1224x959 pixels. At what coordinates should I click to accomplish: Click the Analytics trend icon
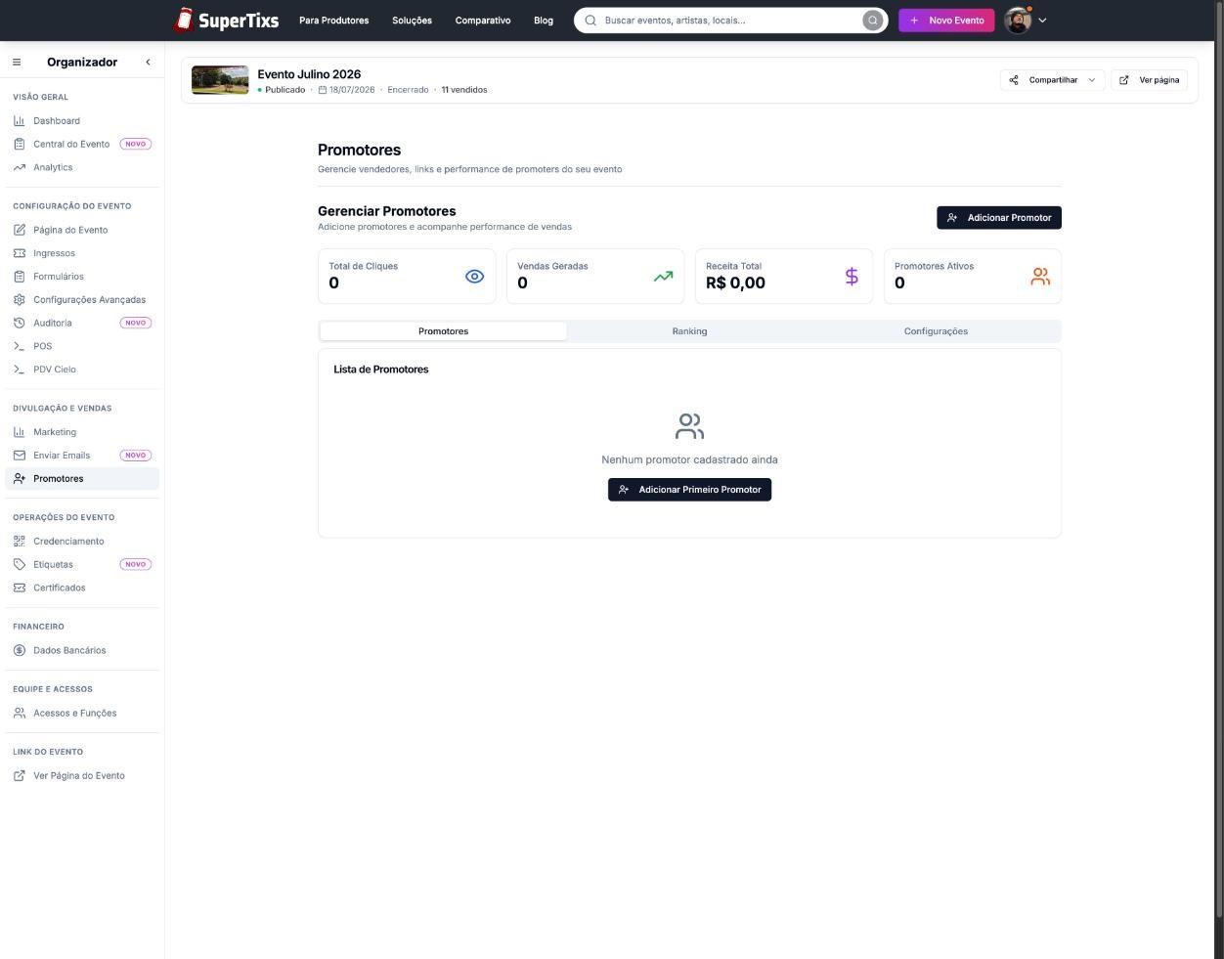pyautogui.click(x=20, y=167)
